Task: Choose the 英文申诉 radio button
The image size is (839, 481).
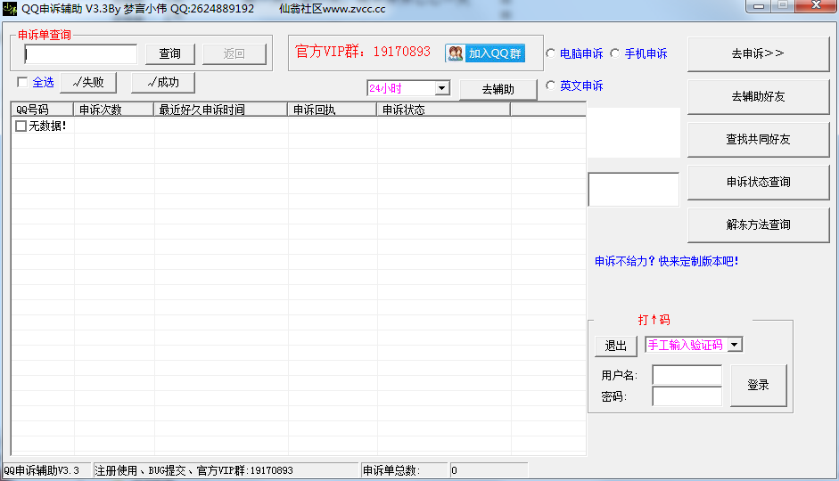Action: click(551, 86)
